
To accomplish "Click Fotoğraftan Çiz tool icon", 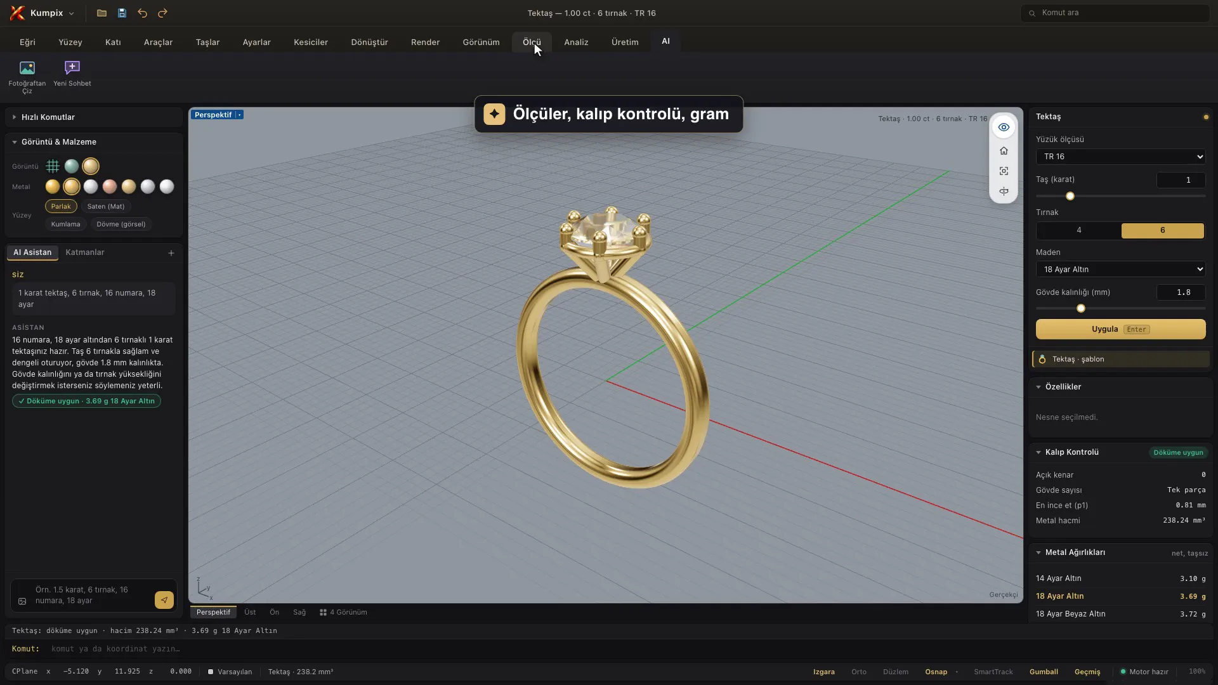I will [x=27, y=68].
